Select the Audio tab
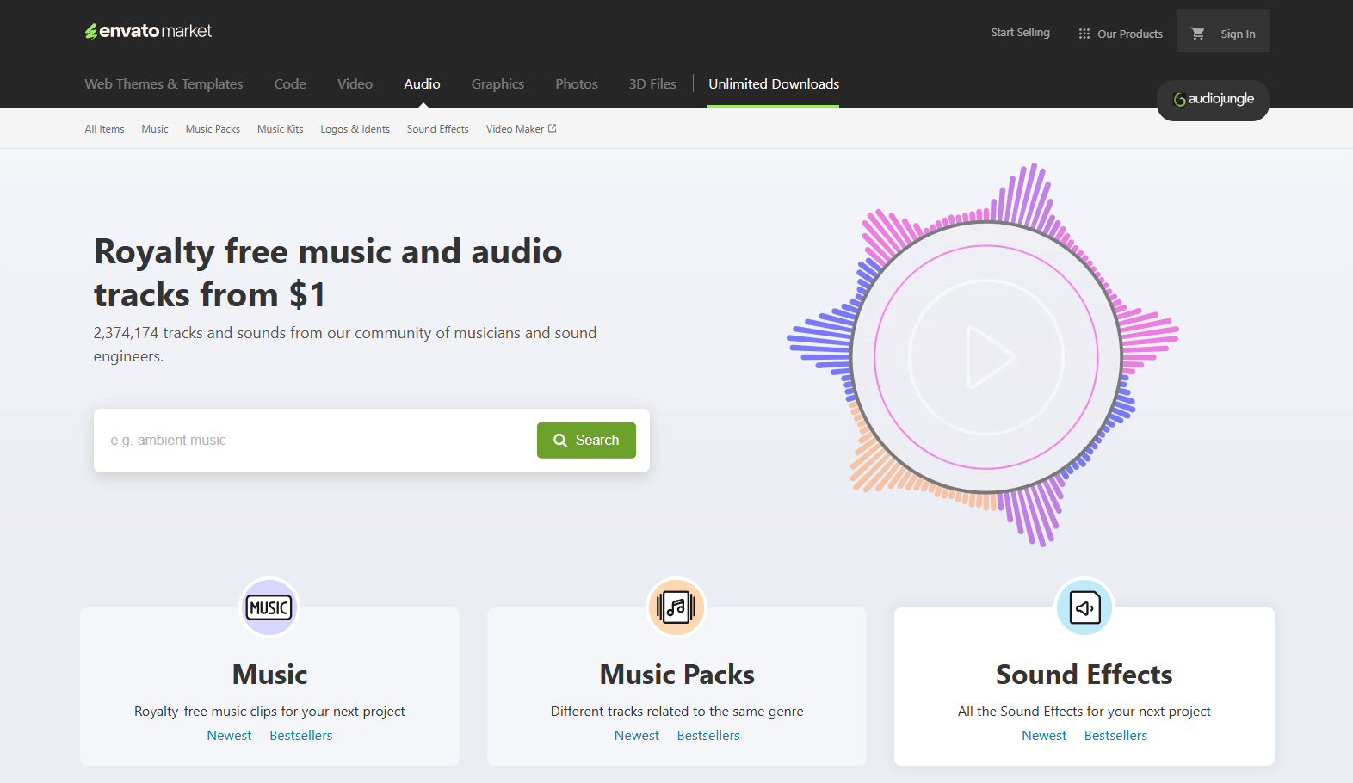Viewport: 1353px width, 783px height. point(422,84)
